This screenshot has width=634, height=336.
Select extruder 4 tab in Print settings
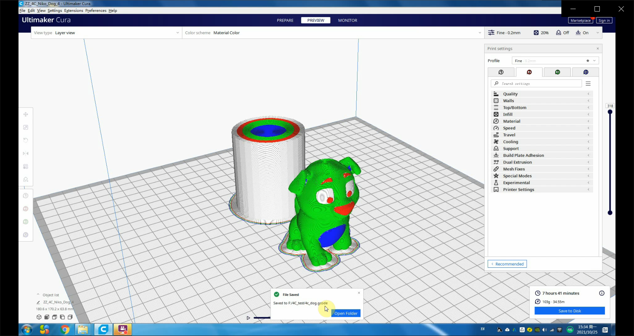tap(586, 72)
